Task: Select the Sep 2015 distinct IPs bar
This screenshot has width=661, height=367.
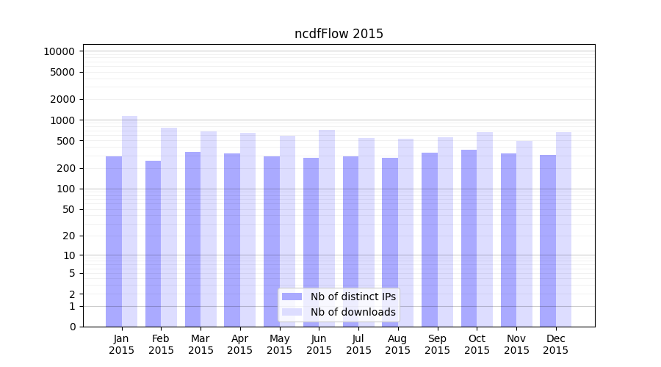Action: pos(430,239)
